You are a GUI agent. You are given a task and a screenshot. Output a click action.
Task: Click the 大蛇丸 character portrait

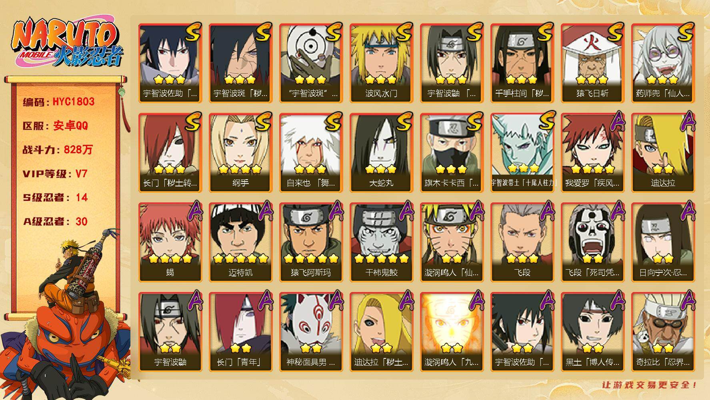point(381,153)
